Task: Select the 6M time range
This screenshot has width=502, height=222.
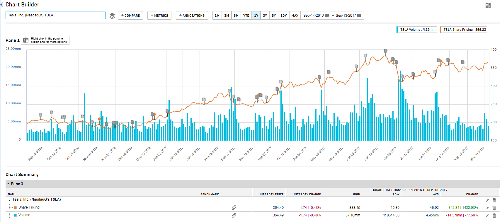Action: (x=236, y=16)
